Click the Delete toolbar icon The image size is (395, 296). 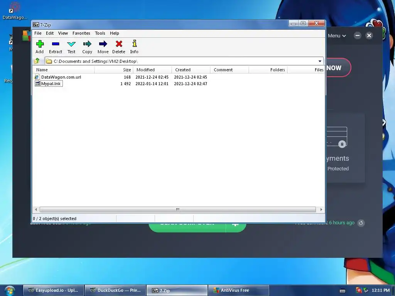click(119, 44)
